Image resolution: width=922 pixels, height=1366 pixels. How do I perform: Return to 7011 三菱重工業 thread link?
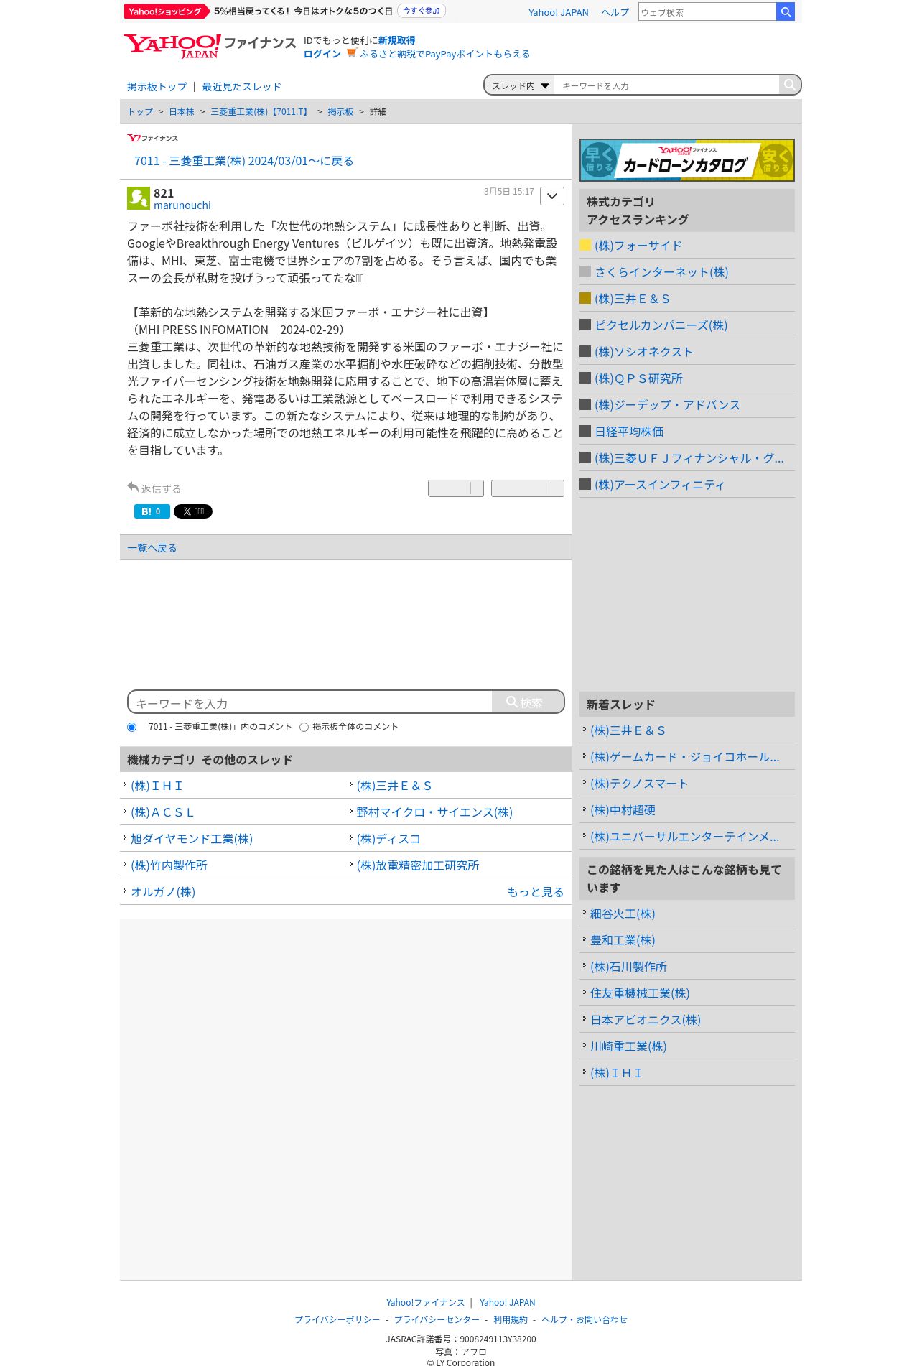pos(243,161)
